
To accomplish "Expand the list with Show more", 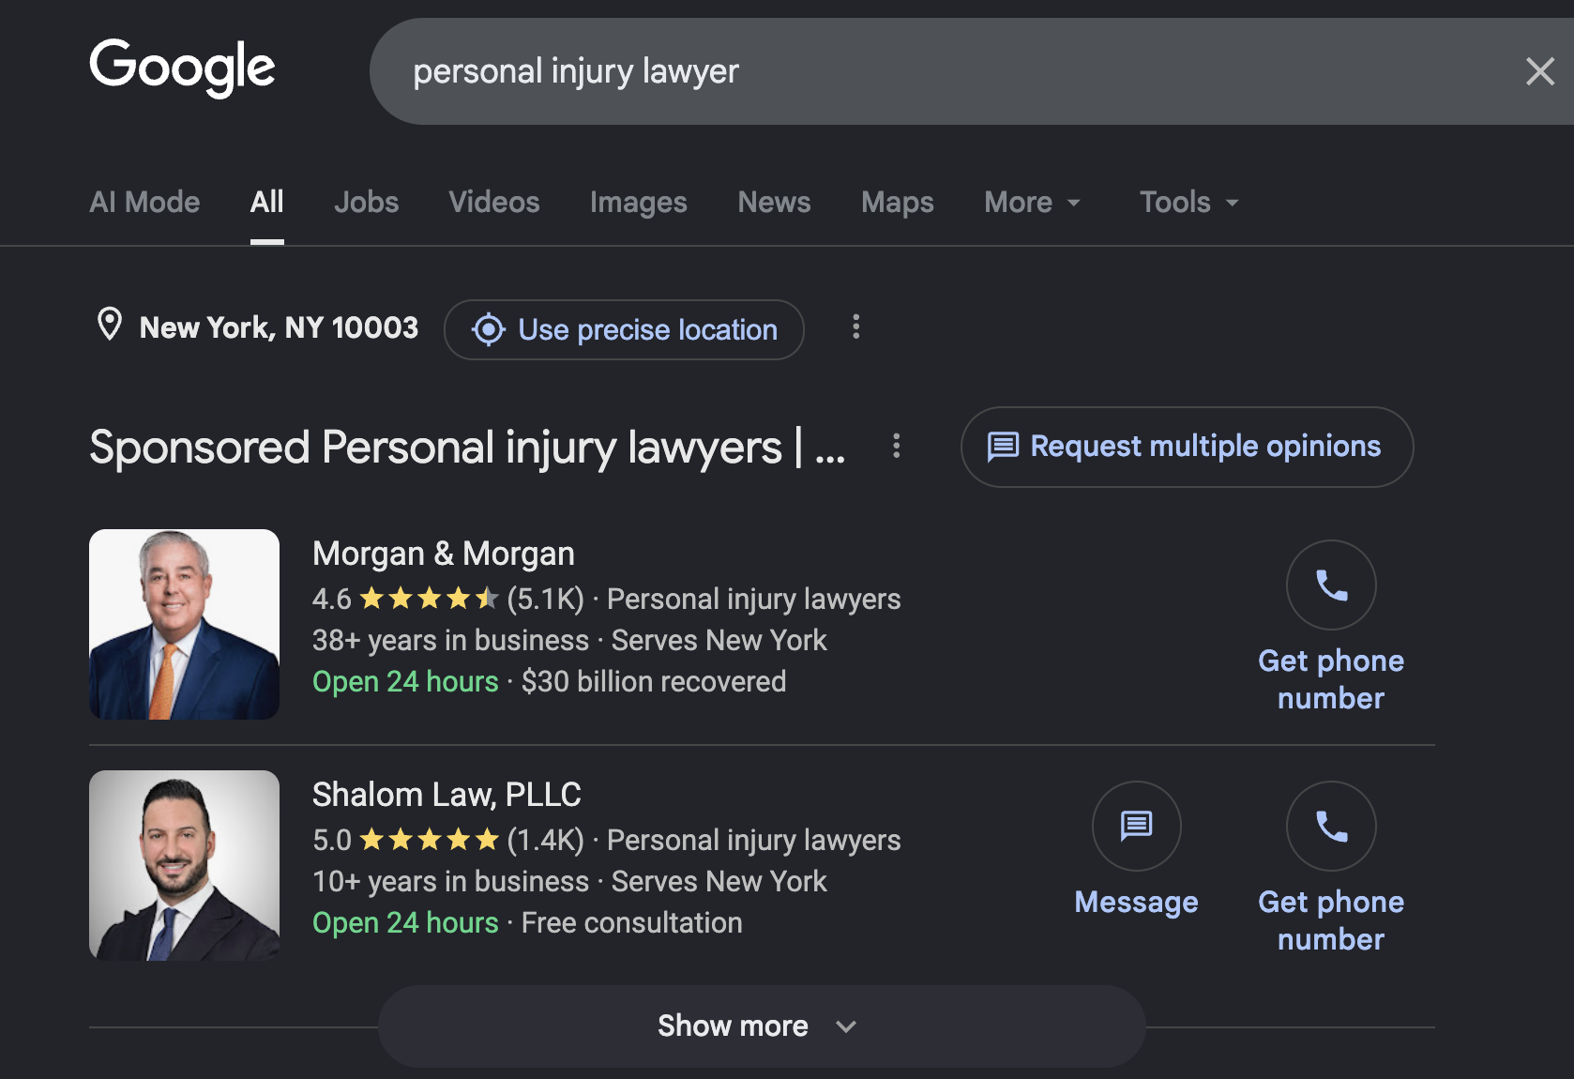I will click(x=762, y=1026).
